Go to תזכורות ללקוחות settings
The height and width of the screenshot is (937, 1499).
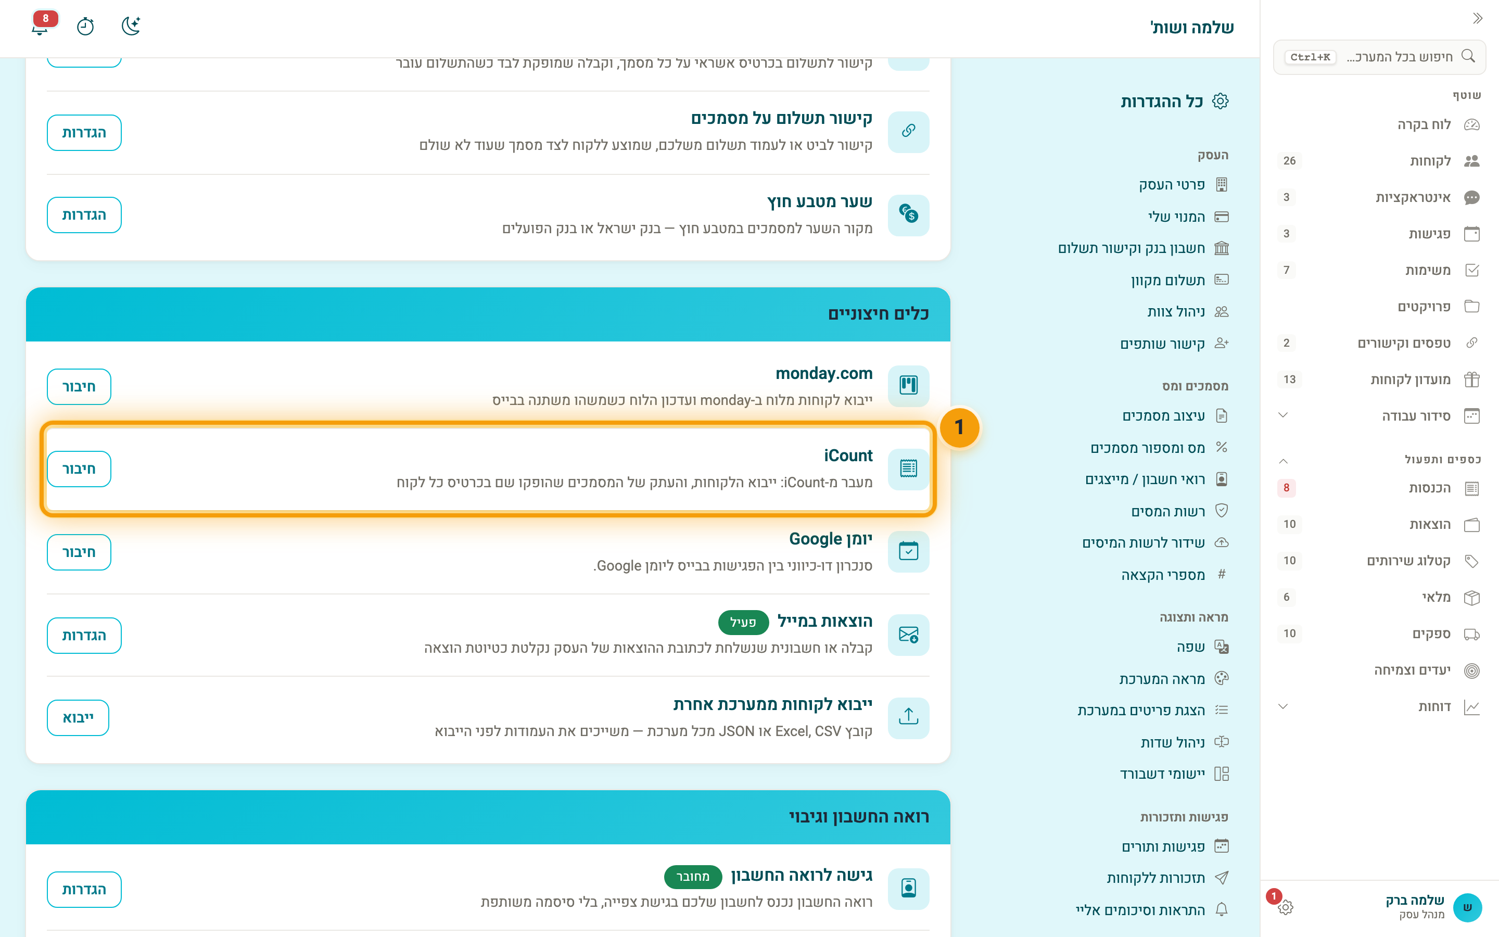click(x=1167, y=878)
